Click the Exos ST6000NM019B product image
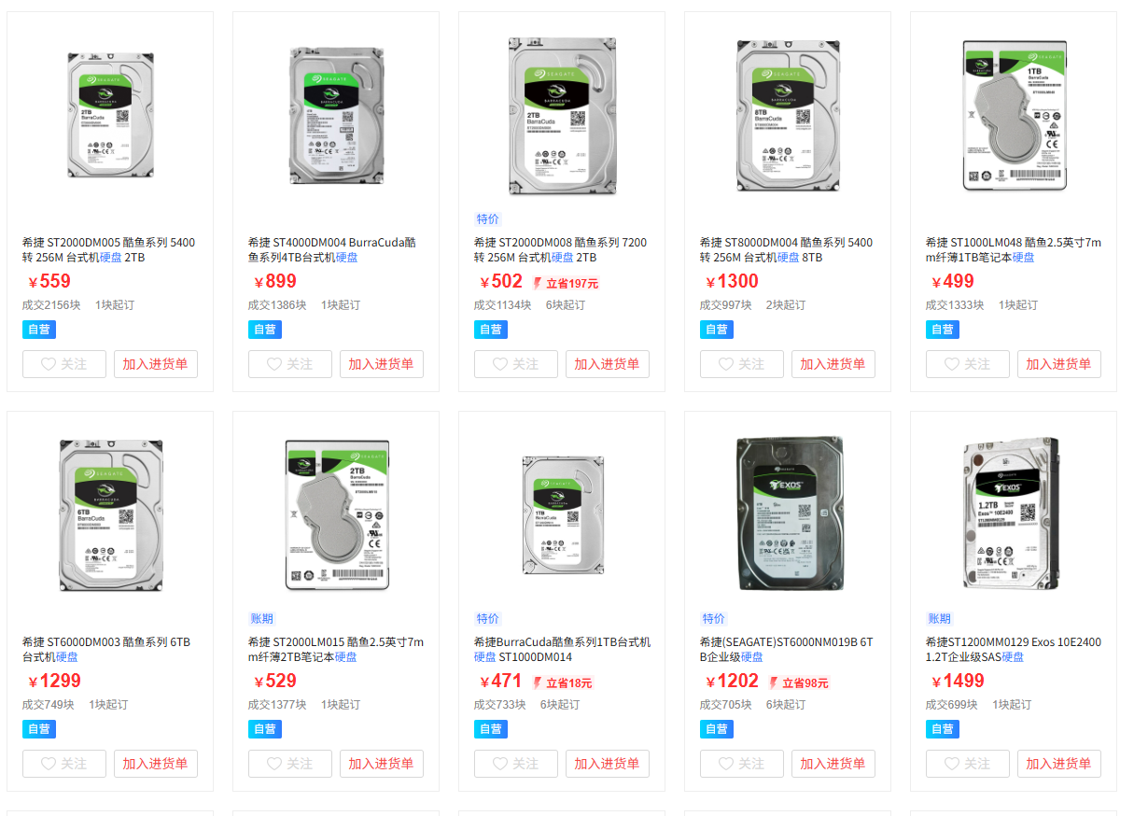This screenshot has height=816, width=1134. 788,514
